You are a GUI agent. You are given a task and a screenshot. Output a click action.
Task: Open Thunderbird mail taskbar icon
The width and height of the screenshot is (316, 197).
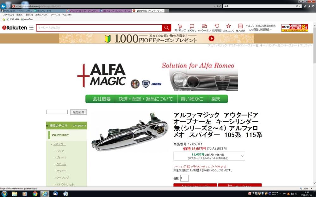pos(55,194)
